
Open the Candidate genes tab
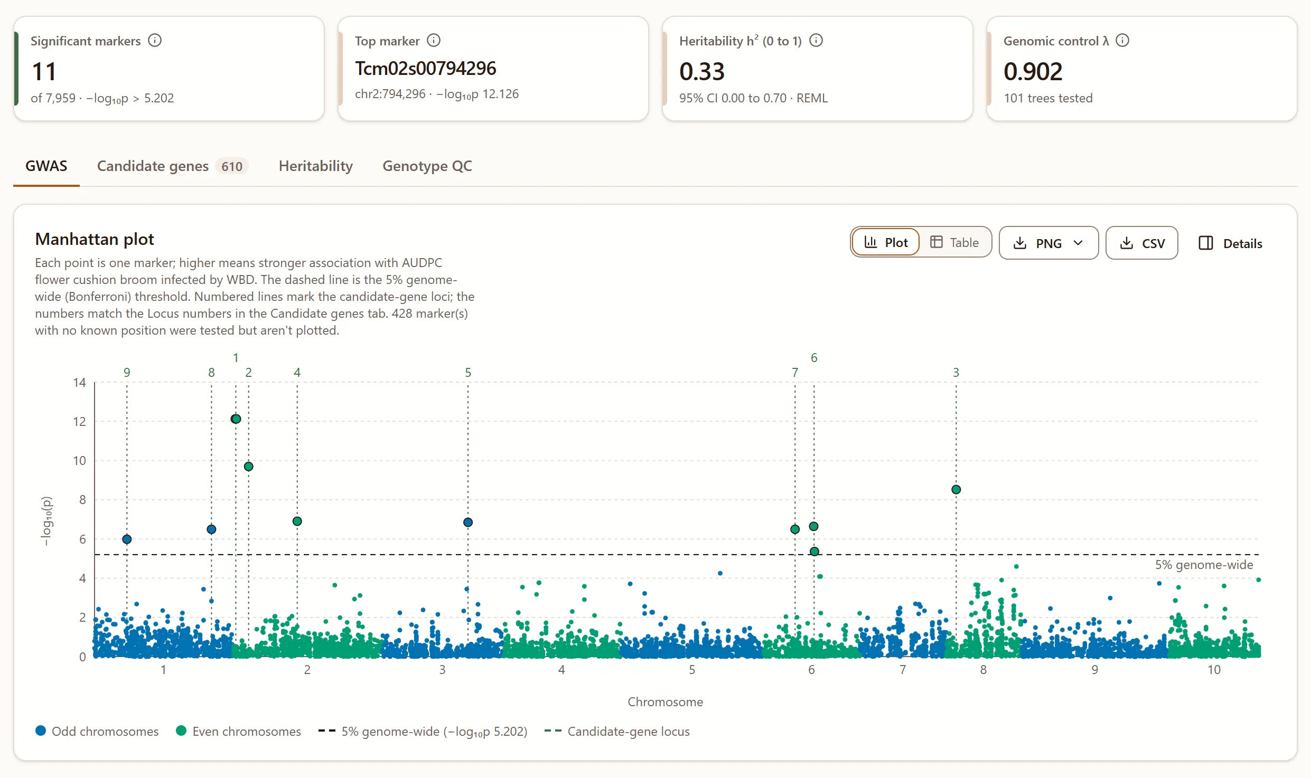point(172,166)
